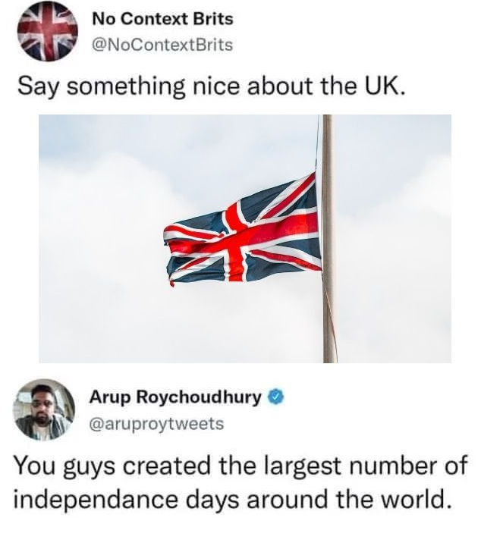
Task: Click the "largest number of" phrase
Action: (364, 466)
